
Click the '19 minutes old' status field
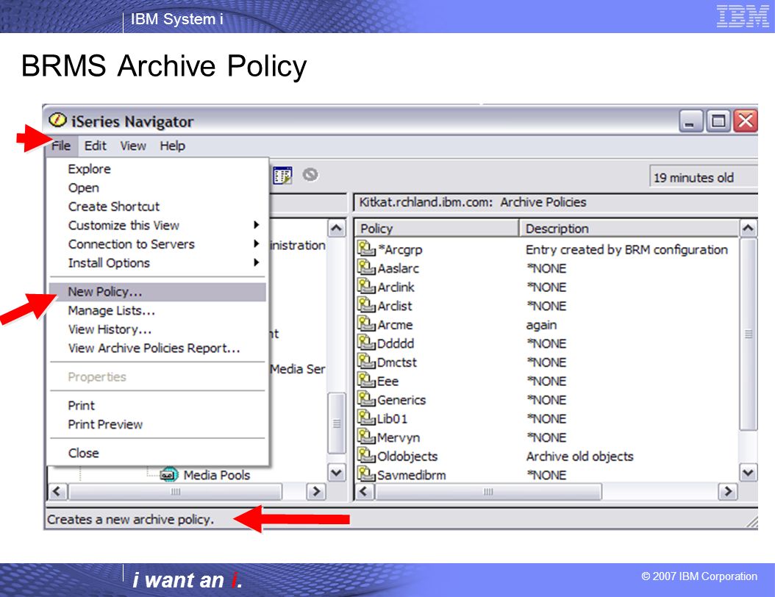tap(703, 177)
